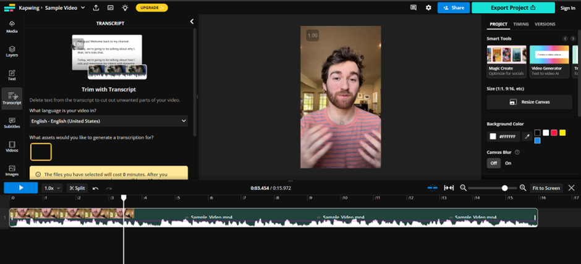
Task: Open the Layers panel in sidebar
Action: coord(12,51)
